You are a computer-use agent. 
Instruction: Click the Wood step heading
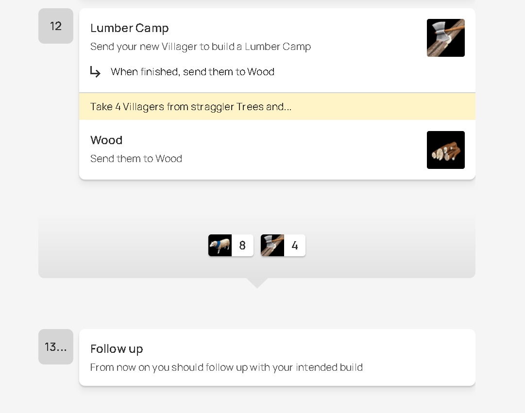coord(106,140)
